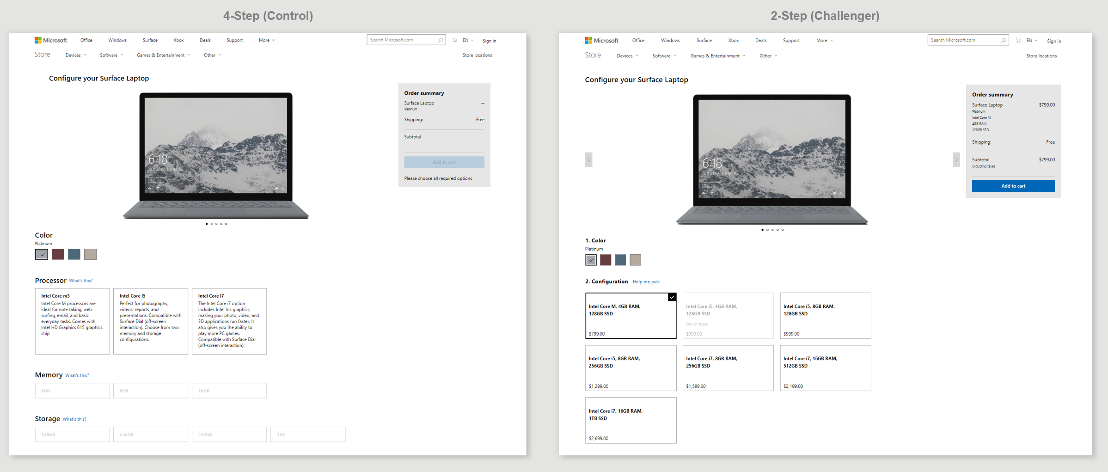Open the Software dropdown in 4-Step page
1108x472 pixels.
point(111,55)
